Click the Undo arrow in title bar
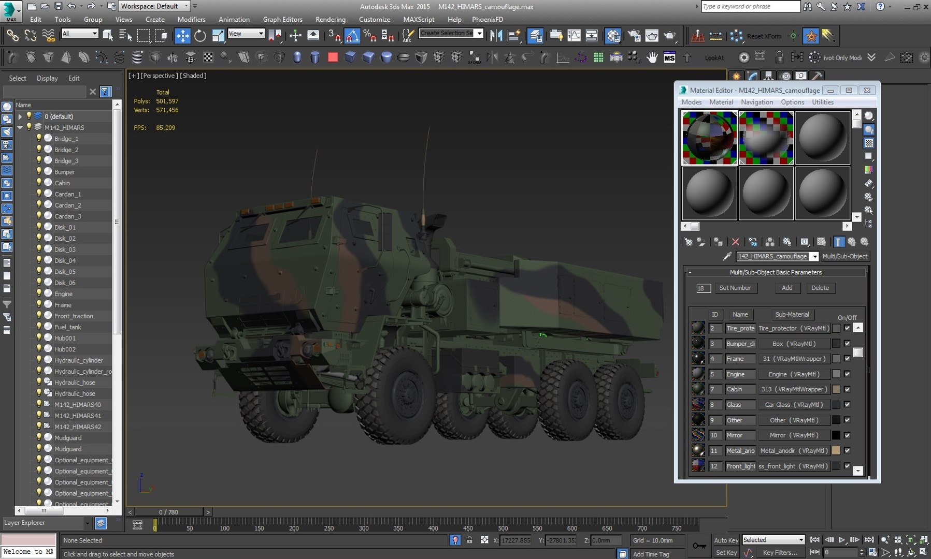 (x=71, y=6)
